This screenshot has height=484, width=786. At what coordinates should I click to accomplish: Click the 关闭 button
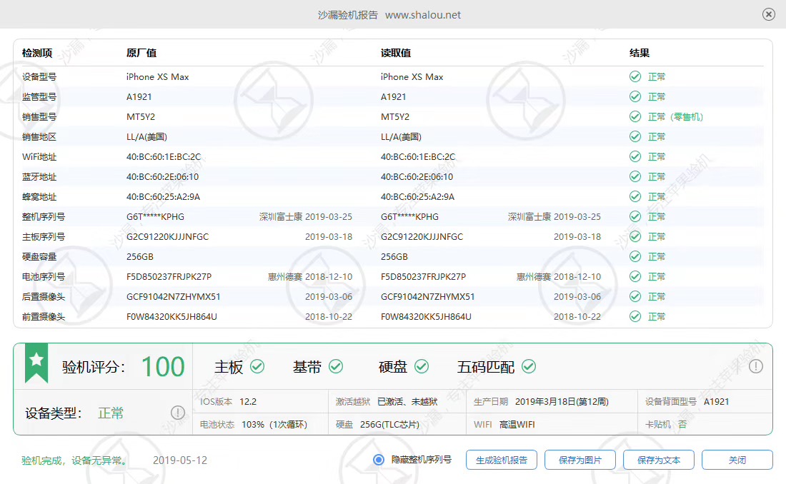[x=737, y=460]
